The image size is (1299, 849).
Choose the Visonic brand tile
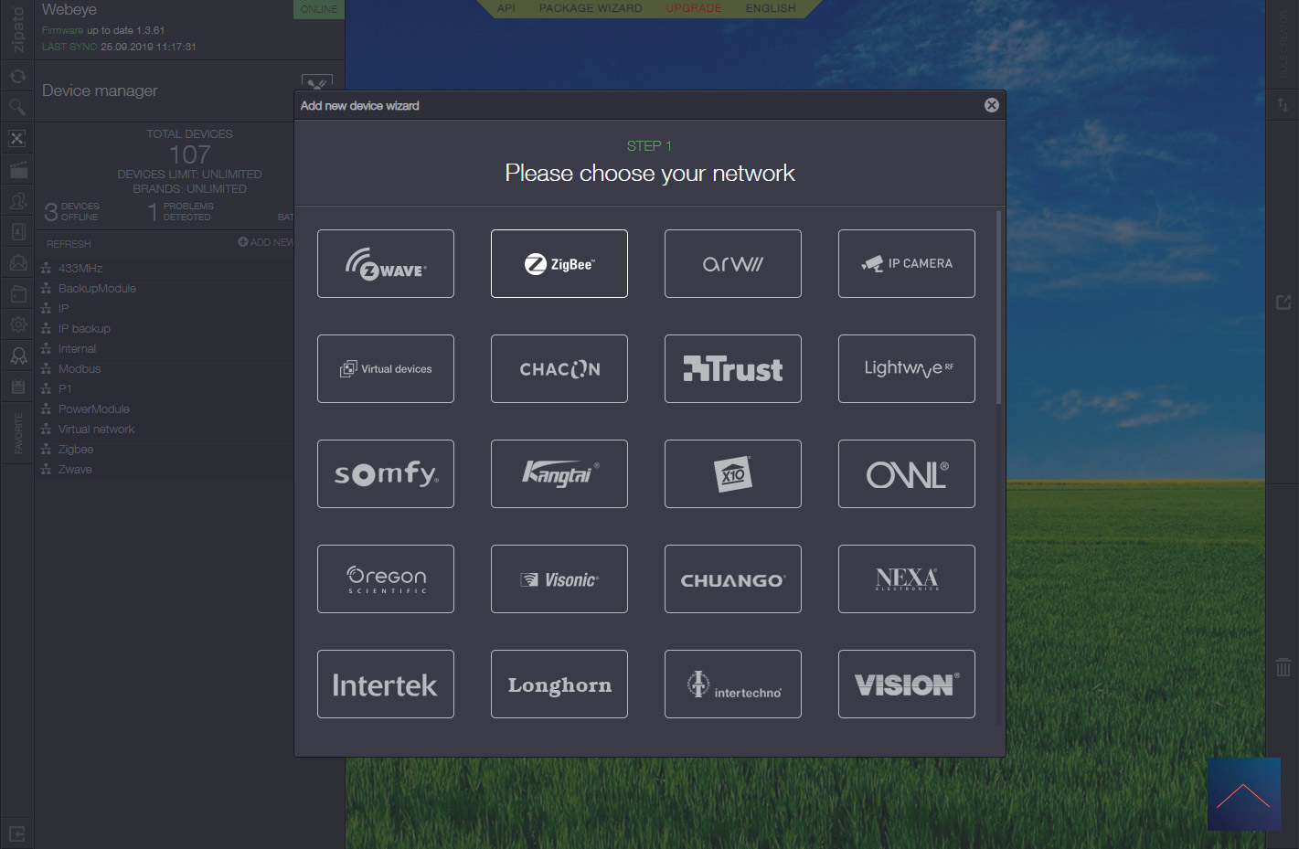[x=559, y=578]
